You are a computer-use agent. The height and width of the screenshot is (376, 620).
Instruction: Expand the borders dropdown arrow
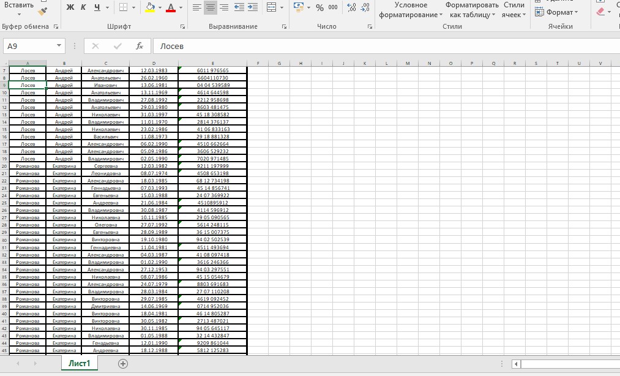[x=133, y=7]
